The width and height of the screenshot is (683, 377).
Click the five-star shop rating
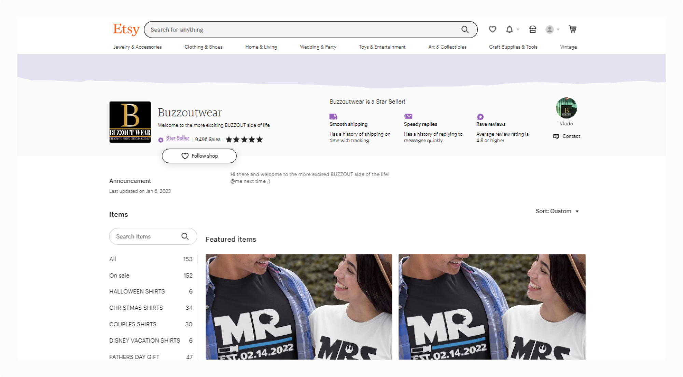point(244,139)
